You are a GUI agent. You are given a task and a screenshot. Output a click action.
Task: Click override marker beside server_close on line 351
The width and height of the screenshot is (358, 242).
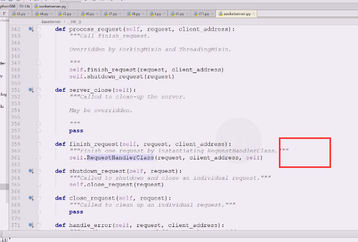pyautogui.click(x=31, y=90)
